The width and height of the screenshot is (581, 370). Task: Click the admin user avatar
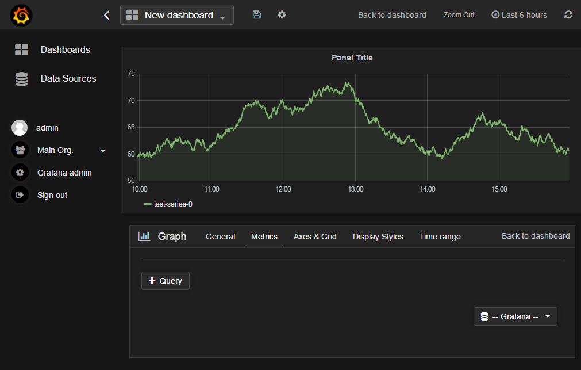(20, 128)
